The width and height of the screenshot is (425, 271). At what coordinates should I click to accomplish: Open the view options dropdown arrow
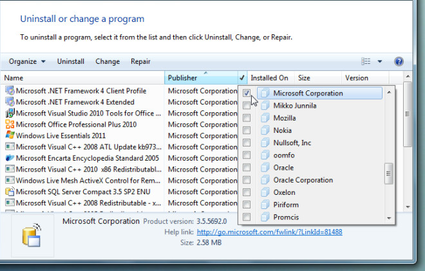point(380,61)
